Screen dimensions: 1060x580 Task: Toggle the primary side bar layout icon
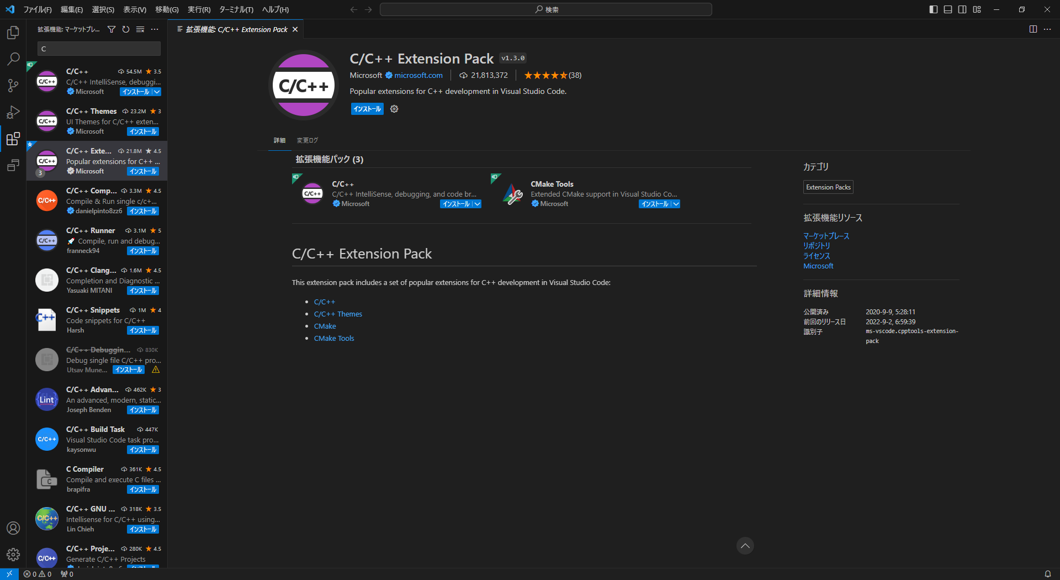tap(934, 9)
